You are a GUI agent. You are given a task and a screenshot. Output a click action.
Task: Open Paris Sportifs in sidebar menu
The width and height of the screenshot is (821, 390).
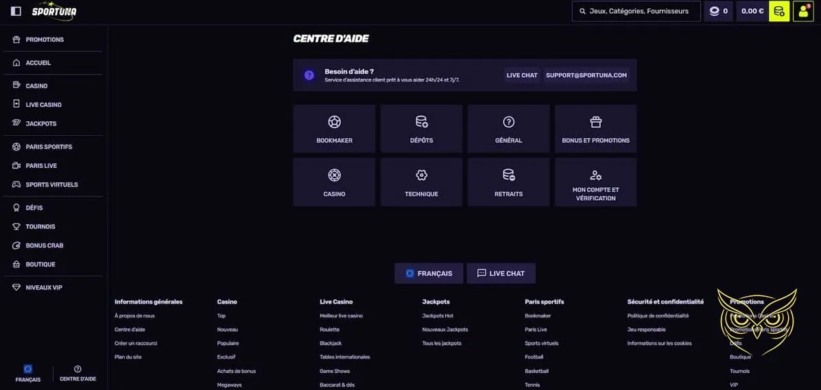(48, 147)
